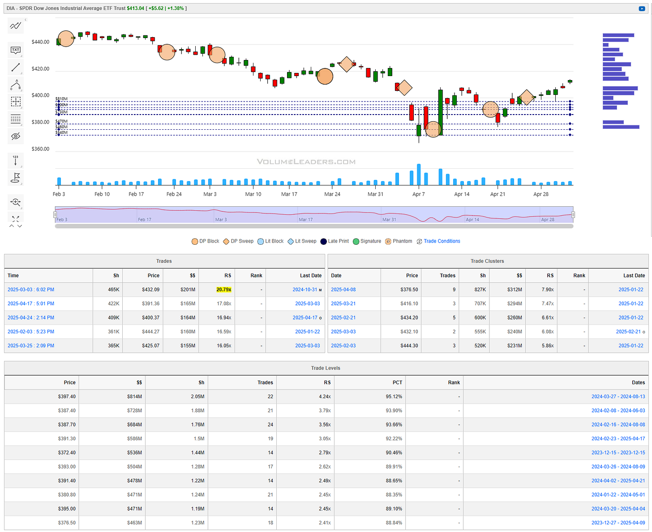652x532 pixels.
Task: Open the magnifier zoom tool options
Action: pyautogui.click(x=16, y=202)
